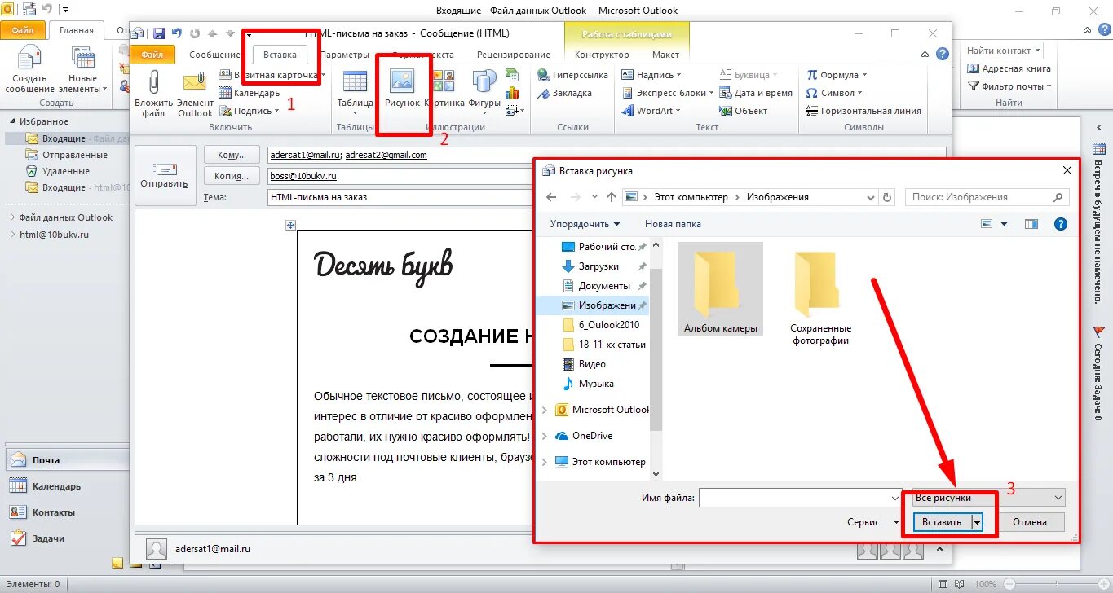1113x593 pixels.
Task: Open the Параметры ribbon tab
Action: pos(345,55)
